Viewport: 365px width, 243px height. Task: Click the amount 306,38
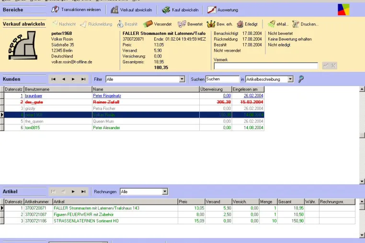[224, 102]
